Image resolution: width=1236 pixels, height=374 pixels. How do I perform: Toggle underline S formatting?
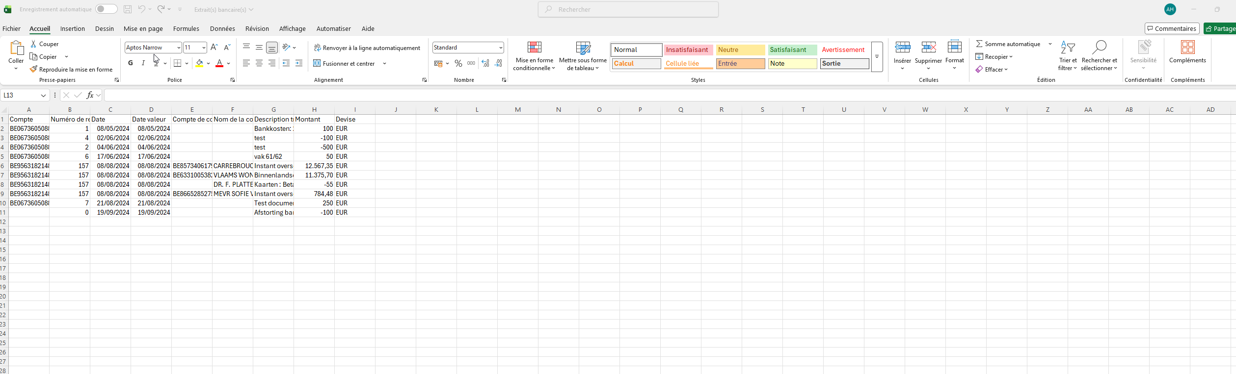point(156,63)
